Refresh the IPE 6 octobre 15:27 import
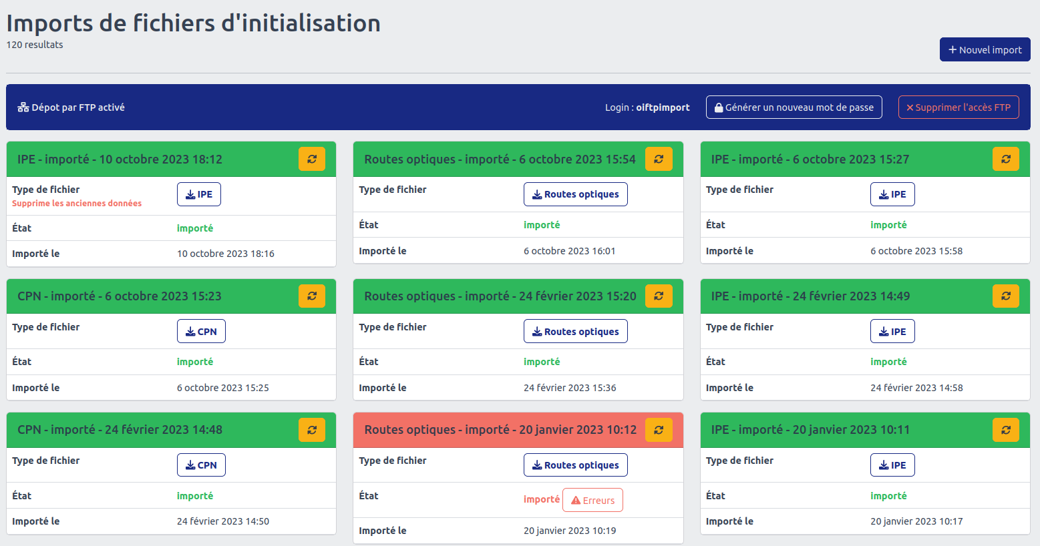 point(1005,159)
